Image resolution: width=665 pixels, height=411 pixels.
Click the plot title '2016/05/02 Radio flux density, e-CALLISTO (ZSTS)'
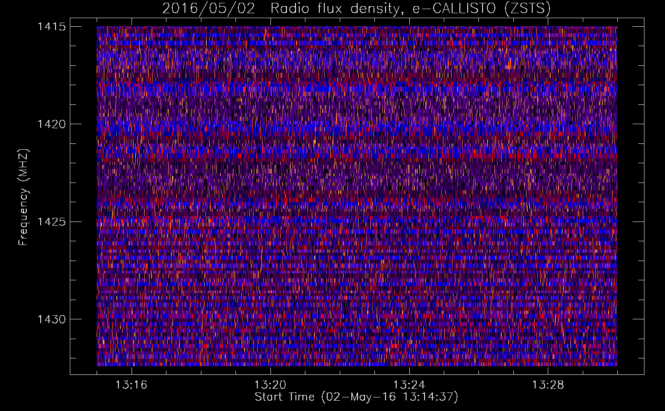356,8
